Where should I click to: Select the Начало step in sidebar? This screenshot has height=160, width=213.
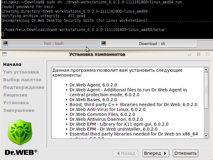click(x=12, y=64)
